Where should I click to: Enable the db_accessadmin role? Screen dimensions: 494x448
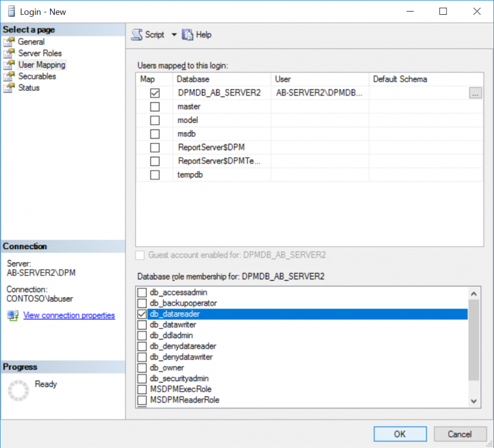142,292
